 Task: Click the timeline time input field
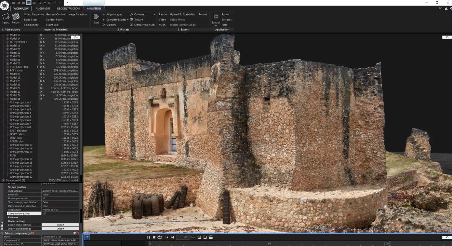(x=183, y=237)
